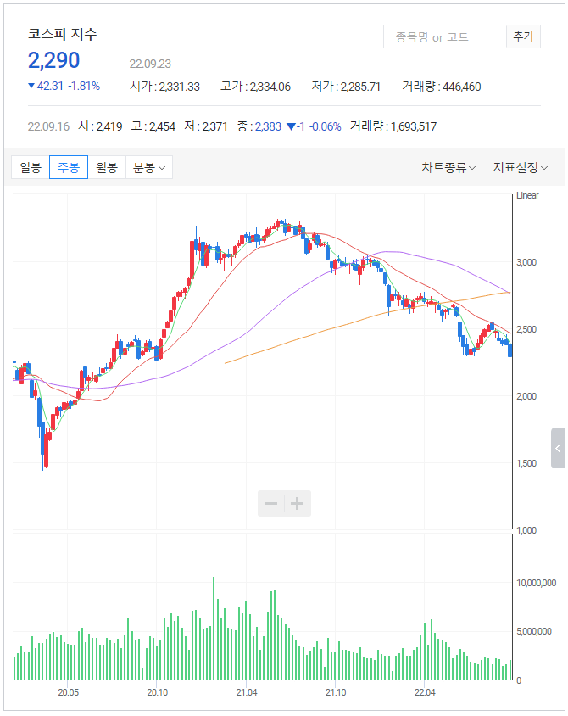Select the 주봉 weekly chart tab
Screen dimensions: 568x716
click(x=69, y=168)
